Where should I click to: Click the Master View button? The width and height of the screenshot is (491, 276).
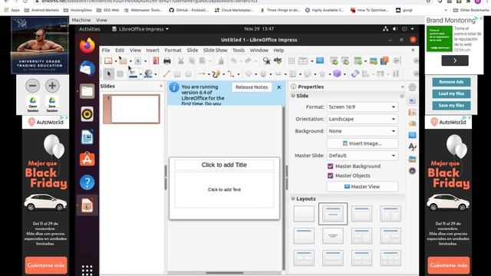(362, 186)
